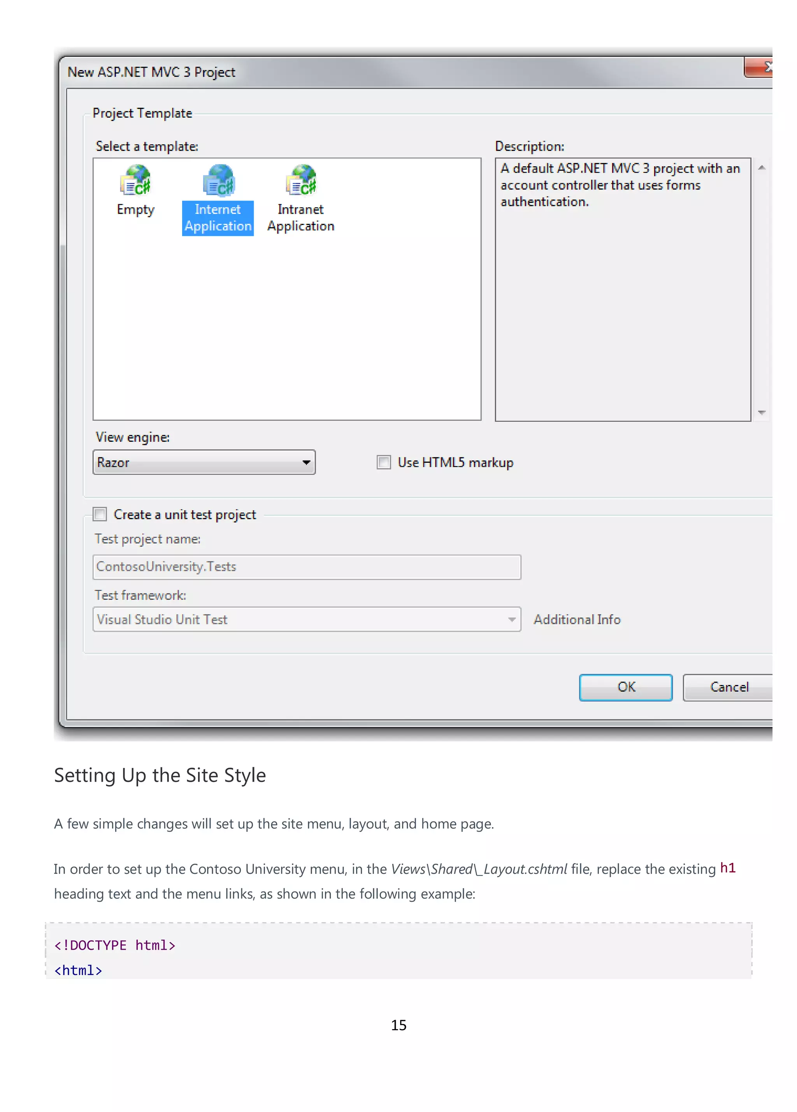Check Create a unit test project
The width and height of the screenshot is (797, 1112).
click(x=100, y=514)
